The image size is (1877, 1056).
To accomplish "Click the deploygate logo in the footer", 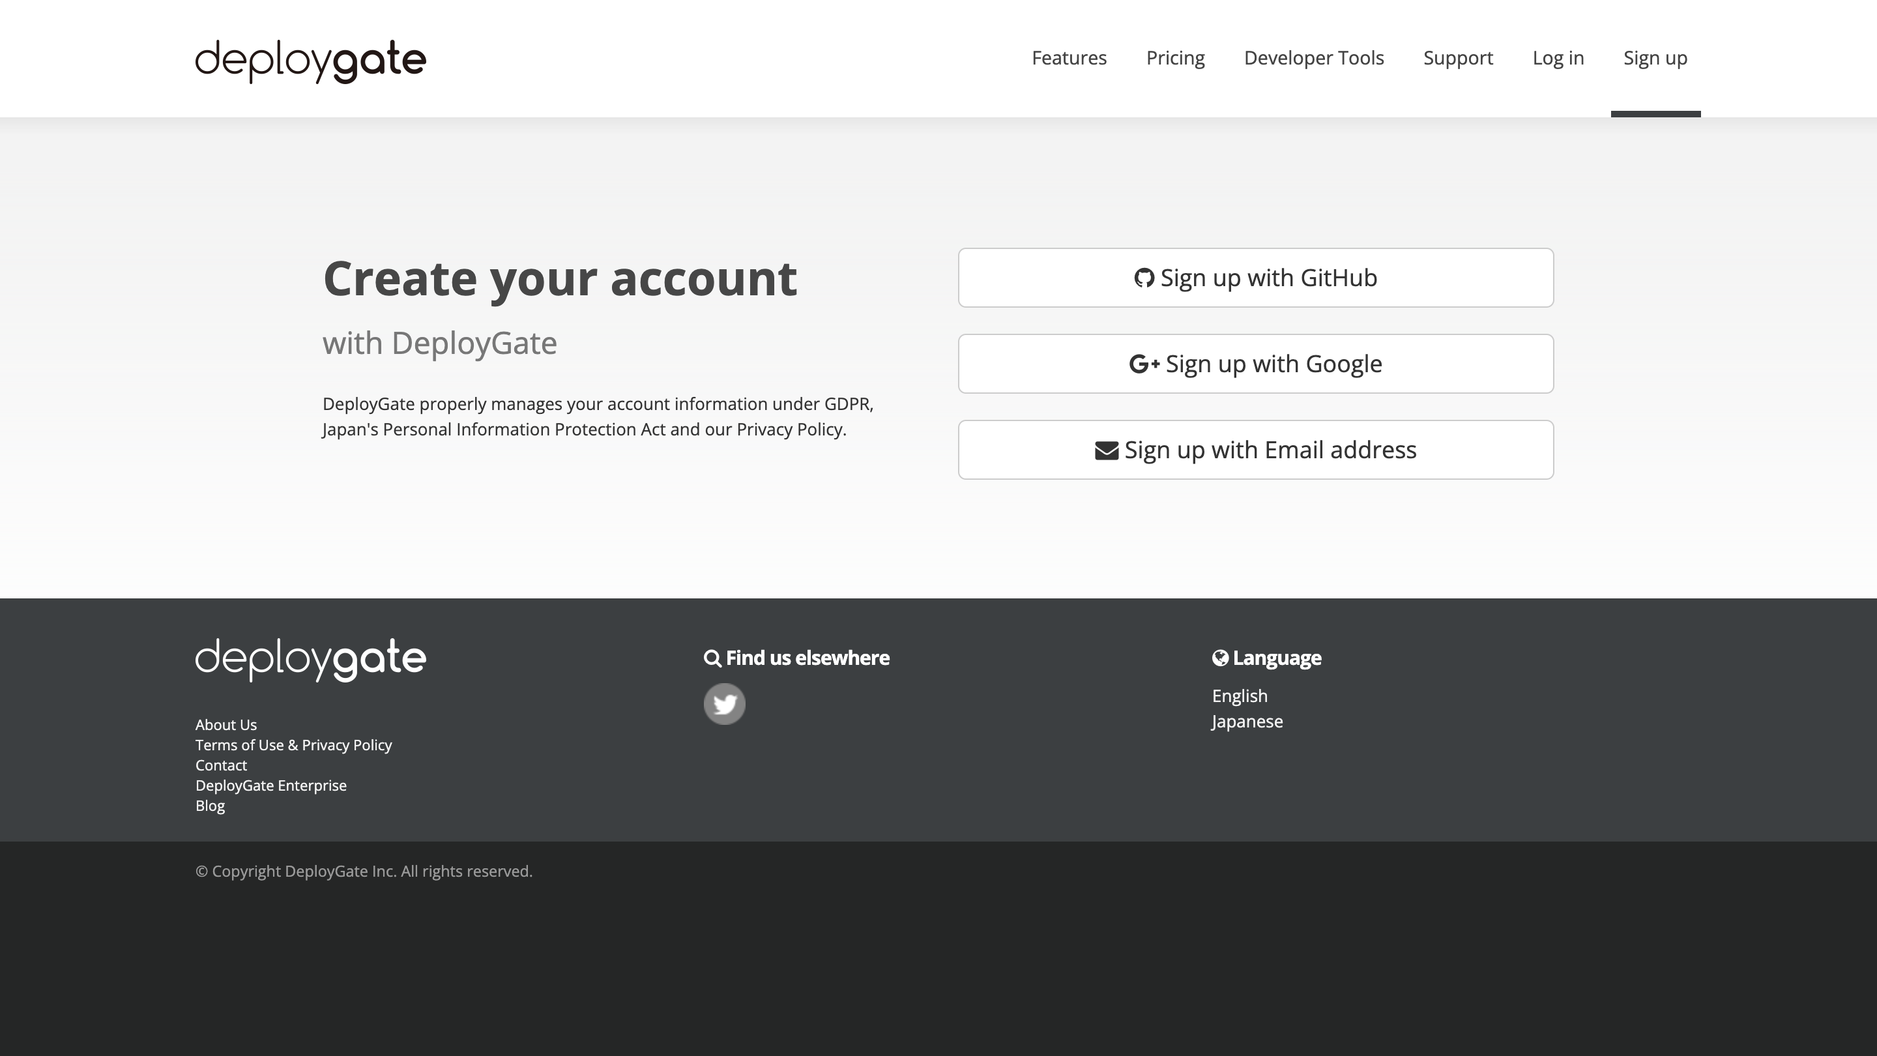I will pyautogui.click(x=310, y=660).
